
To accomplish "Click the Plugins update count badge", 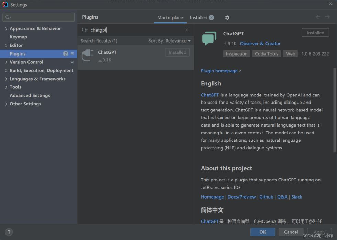I will [65, 53].
